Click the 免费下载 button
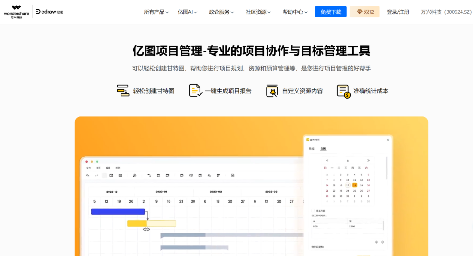The width and height of the screenshot is (473, 256). [331, 12]
